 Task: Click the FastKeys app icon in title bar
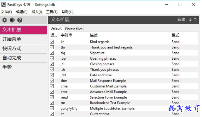4,4
